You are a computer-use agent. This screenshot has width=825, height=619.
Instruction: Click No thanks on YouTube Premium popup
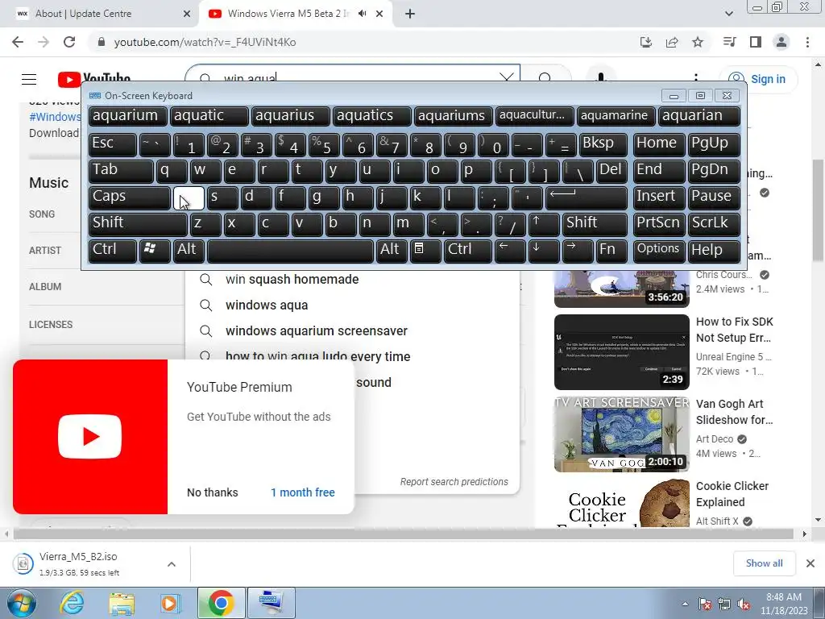point(213,492)
